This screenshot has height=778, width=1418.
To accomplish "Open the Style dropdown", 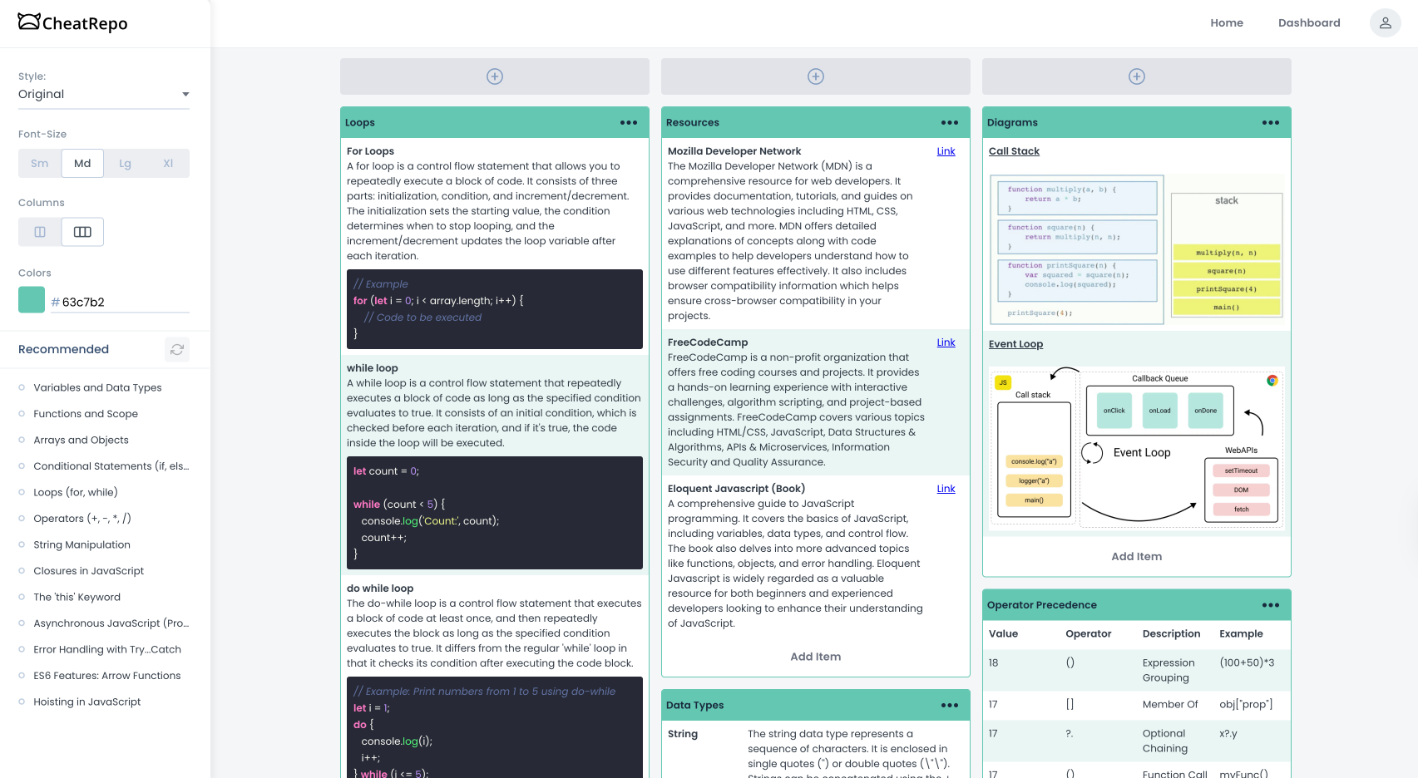I will pyautogui.click(x=103, y=94).
